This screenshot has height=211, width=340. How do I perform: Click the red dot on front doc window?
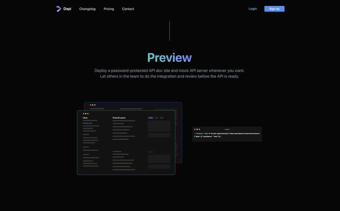[84, 114]
